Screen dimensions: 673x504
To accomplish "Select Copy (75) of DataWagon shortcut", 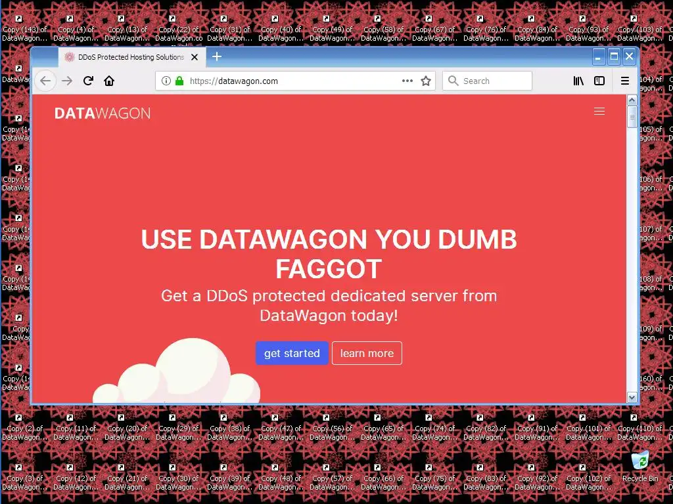I will [x=435, y=478].
